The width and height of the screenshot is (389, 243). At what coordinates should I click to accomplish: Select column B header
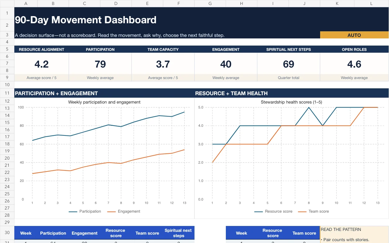(53, 3)
